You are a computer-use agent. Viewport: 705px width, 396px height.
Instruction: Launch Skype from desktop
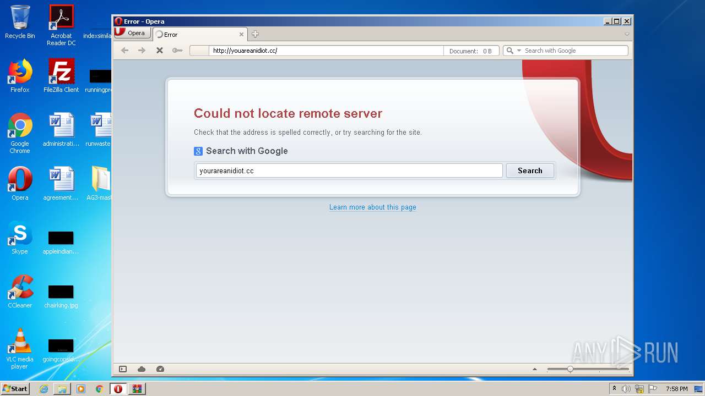[x=20, y=238]
